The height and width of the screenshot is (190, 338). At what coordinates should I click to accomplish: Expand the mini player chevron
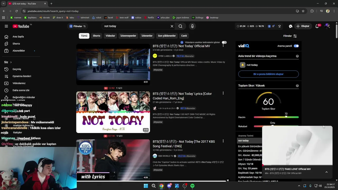pos(326,172)
